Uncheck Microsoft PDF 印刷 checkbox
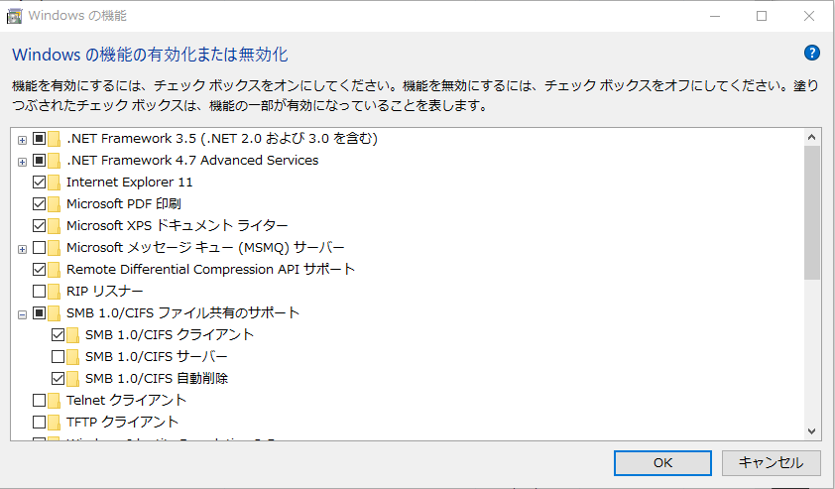Screen dimensions: 835x489 click(39, 204)
